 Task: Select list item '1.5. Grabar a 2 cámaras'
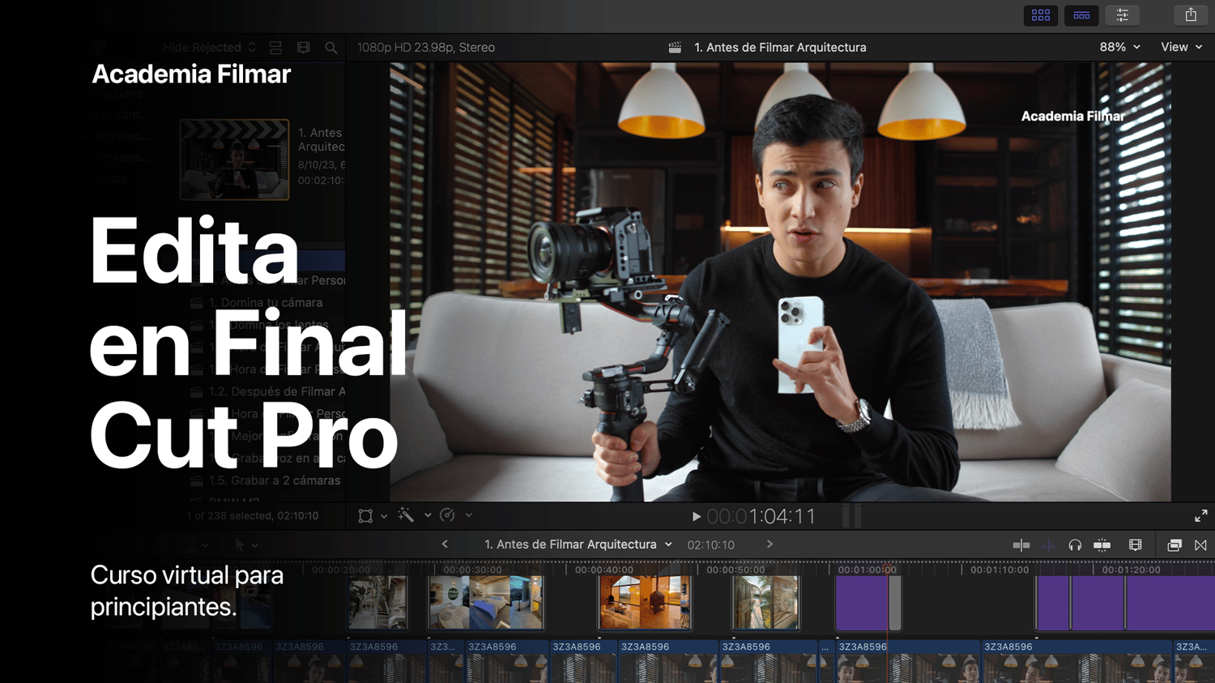(275, 480)
